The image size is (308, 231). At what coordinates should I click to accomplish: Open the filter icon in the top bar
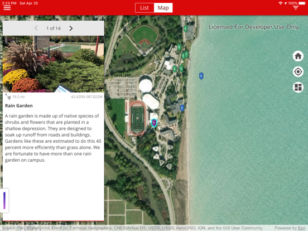tap(296, 8)
